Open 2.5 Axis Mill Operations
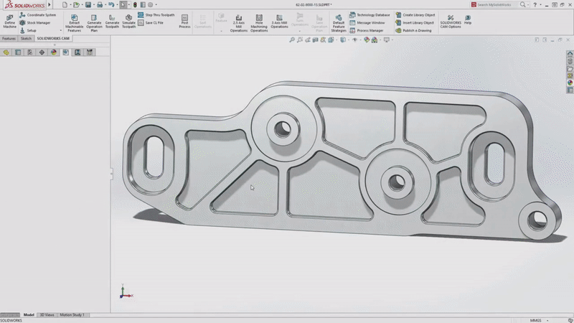The height and width of the screenshot is (323, 574). (239, 19)
